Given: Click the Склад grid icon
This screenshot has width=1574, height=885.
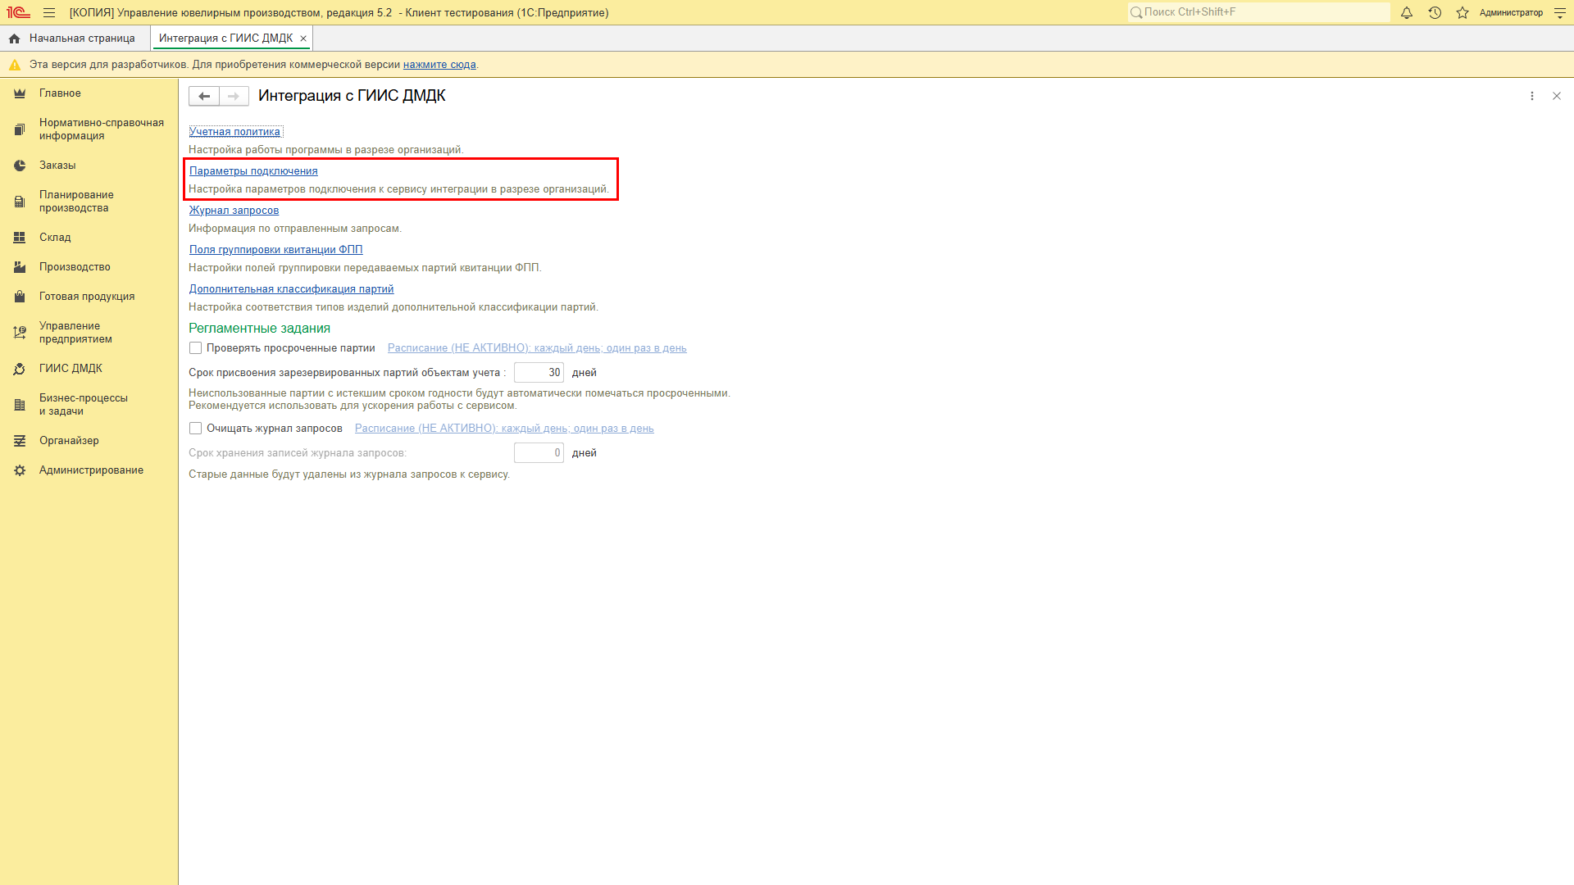Looking at the screenshot, I should [x=20, y=238].
